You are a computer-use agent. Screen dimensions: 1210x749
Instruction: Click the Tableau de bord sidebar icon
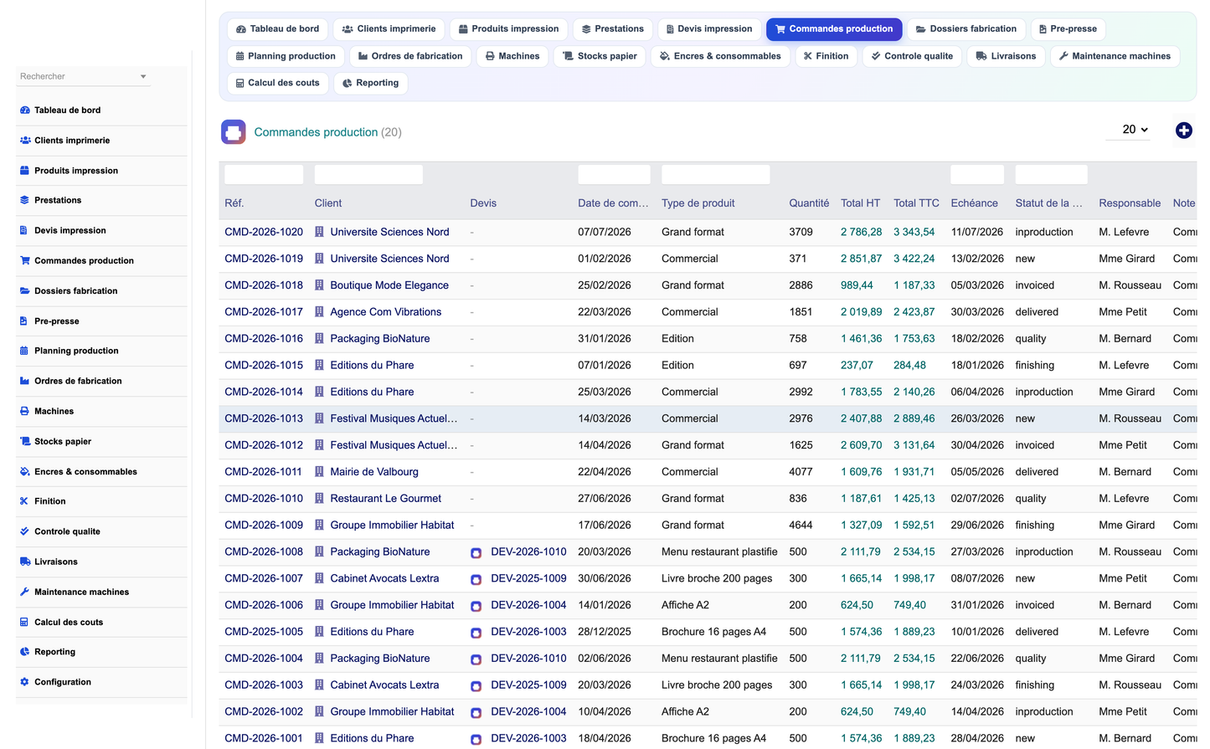tap(25, 110)
